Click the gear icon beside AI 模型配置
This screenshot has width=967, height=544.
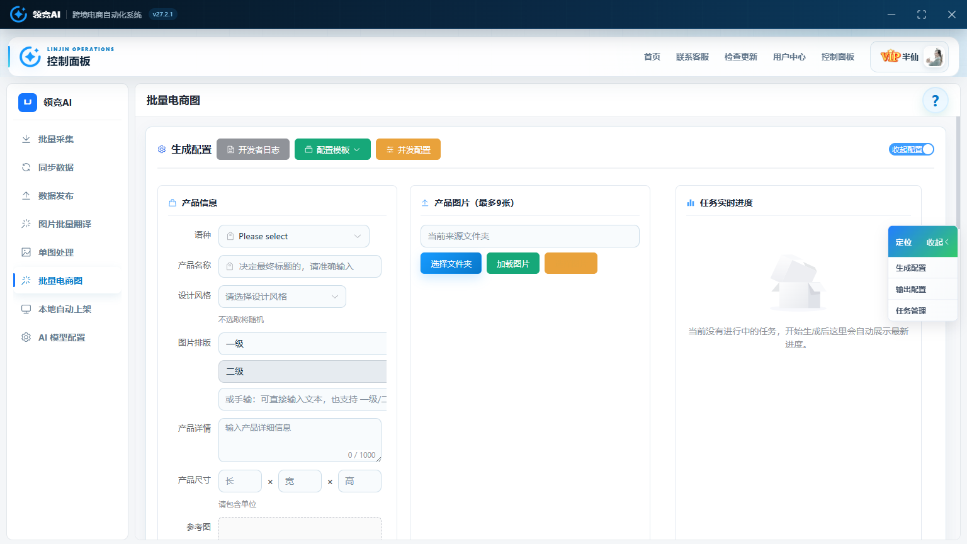(26, 337)
